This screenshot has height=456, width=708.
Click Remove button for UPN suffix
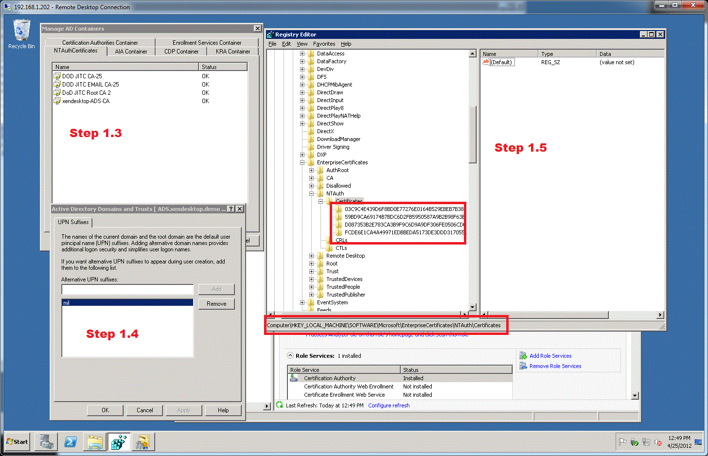216,304
